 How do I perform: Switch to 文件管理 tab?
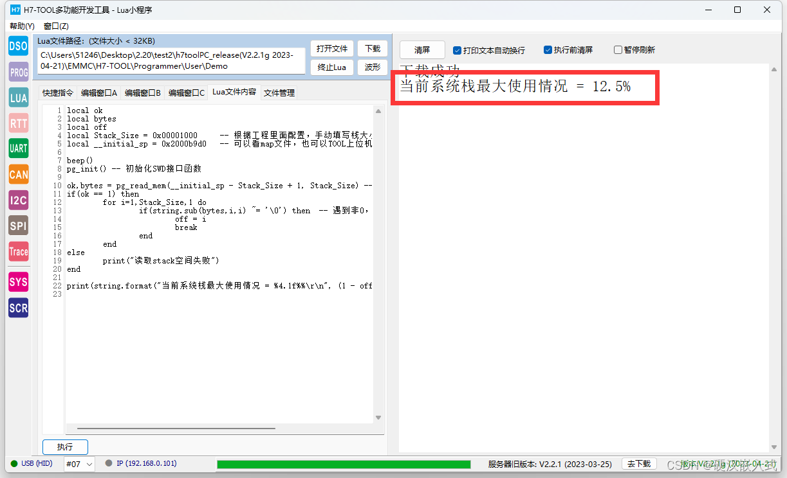coord(279,93)
